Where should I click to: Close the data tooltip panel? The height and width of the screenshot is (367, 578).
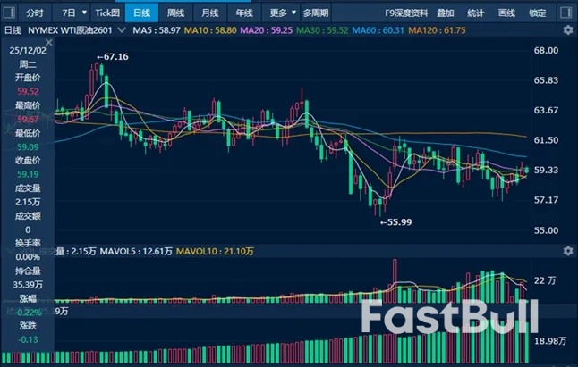pos(48,42)
